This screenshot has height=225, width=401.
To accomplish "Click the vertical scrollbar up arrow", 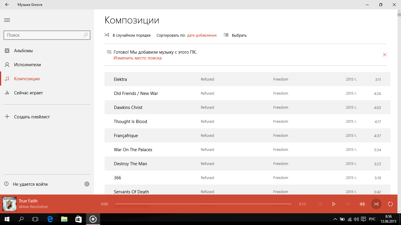I will coord(399,11).
